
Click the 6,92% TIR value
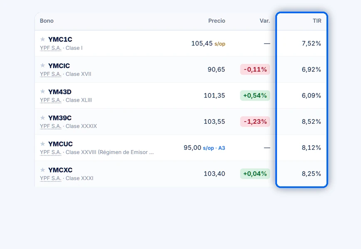(311, 69)
